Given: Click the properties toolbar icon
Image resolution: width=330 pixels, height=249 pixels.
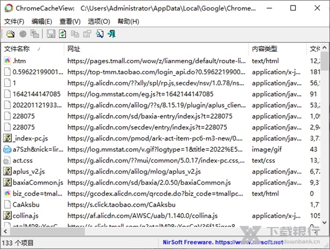Looking at the screenshot, I should coord(86,34).
